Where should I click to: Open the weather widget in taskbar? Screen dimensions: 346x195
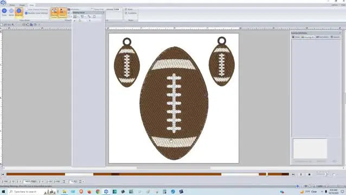(x=309, y=192)
